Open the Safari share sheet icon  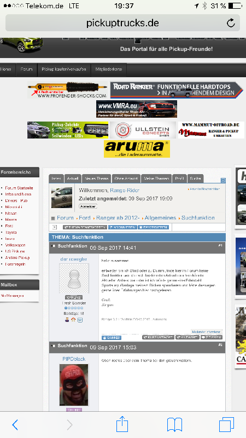[x=122, y=424]
